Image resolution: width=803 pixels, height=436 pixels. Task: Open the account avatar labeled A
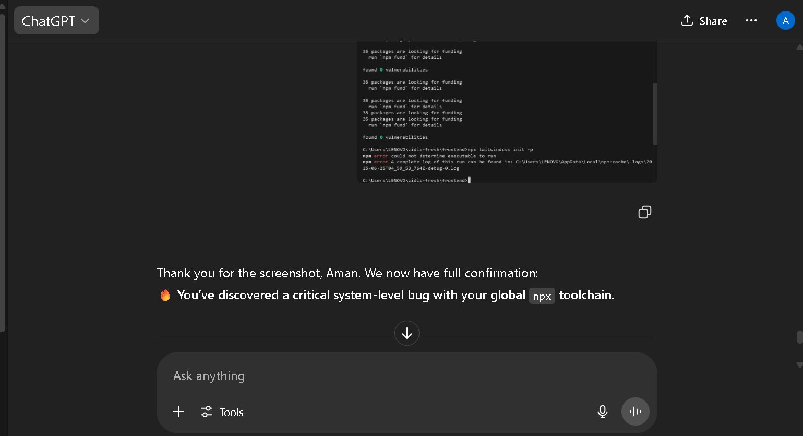[x=785, y=21]
